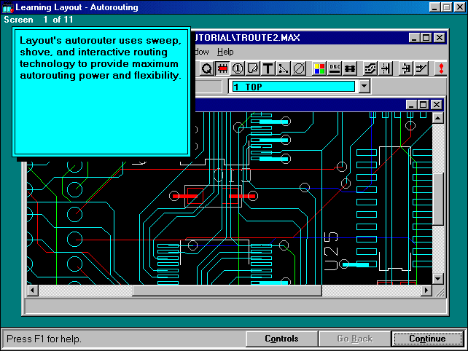Click the Continue button
This screenshot has height=351, width=468.
[x=427, y=339]
